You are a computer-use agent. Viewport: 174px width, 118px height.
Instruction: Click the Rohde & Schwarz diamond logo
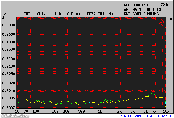(161, 22)
